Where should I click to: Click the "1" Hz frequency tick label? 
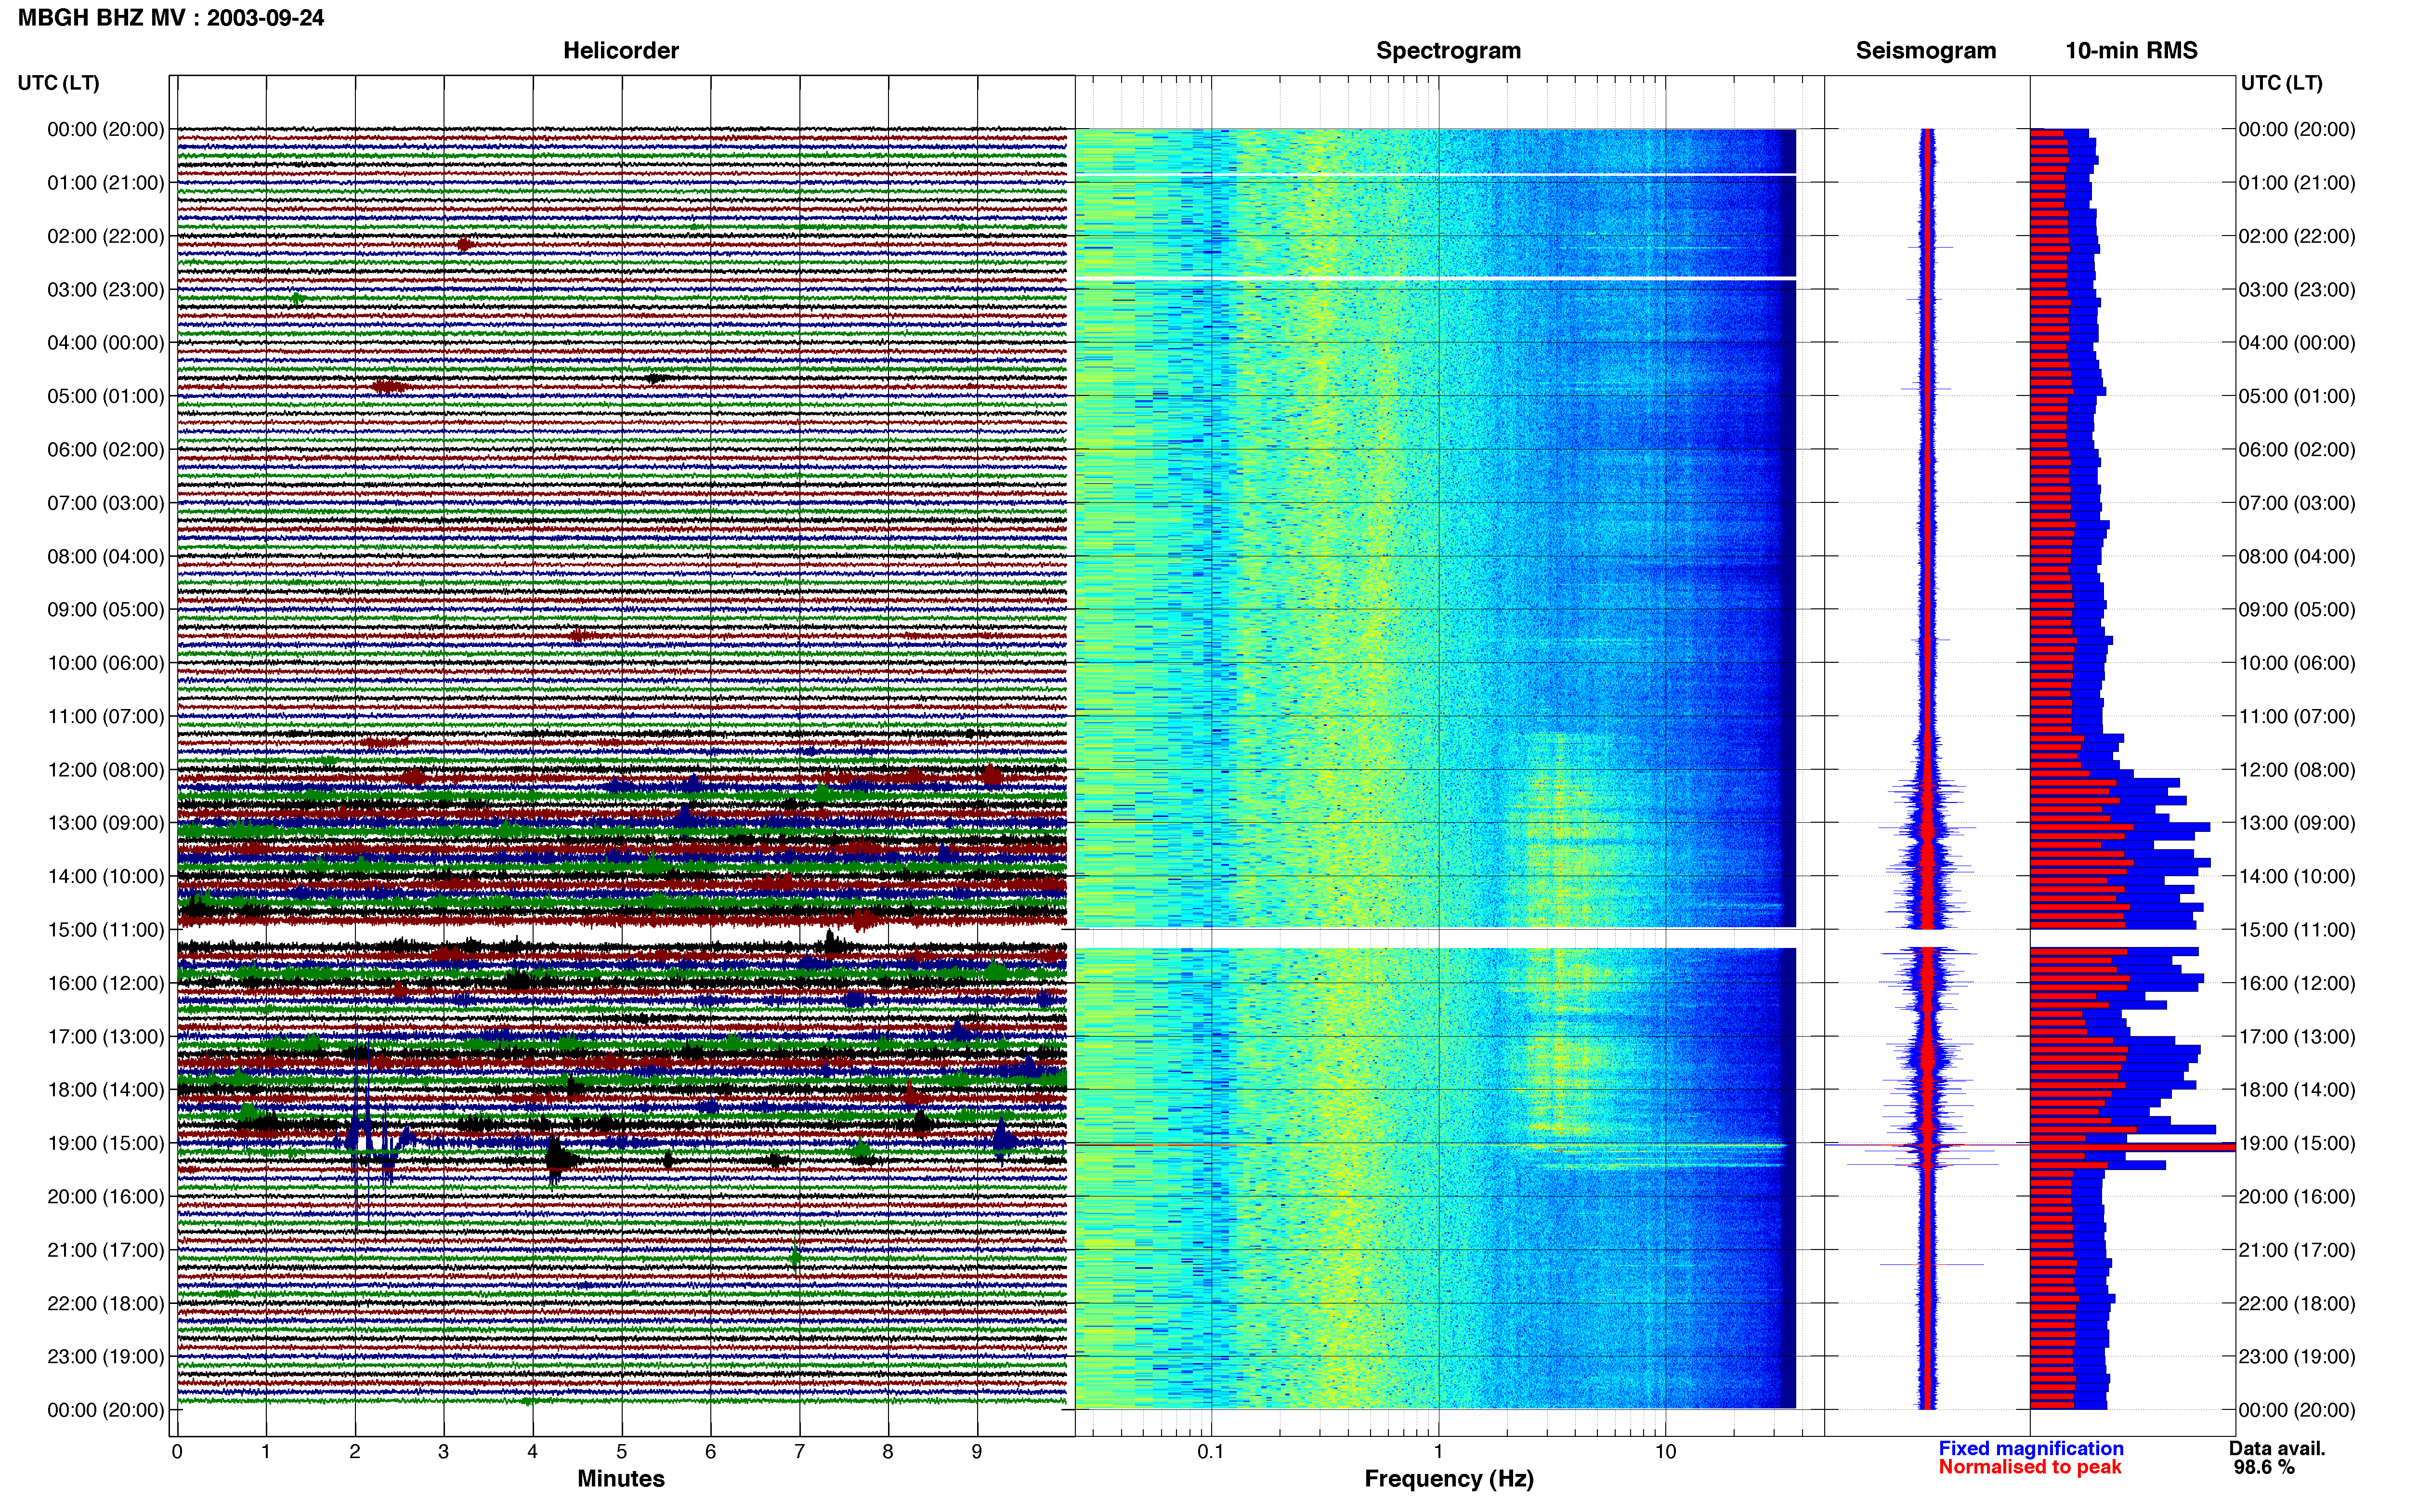1438,1452
